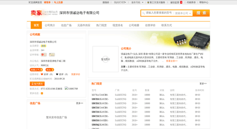Screen dimensions: 237x129
Task: Open the 公司相册 tab
Action: (134, 25)
